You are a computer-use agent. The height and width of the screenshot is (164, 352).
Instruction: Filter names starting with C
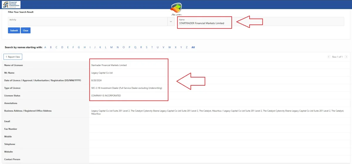pos(56,47)
